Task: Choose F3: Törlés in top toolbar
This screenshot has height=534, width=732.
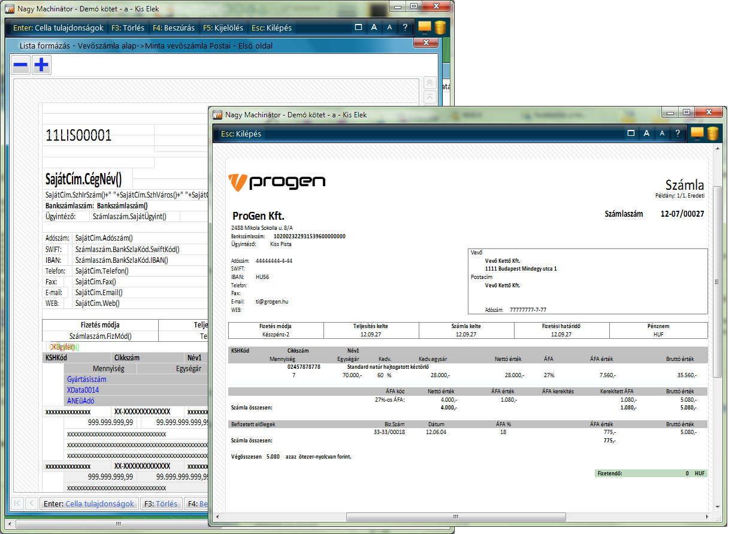Action: pyautogui.click(x=128, y=28)
